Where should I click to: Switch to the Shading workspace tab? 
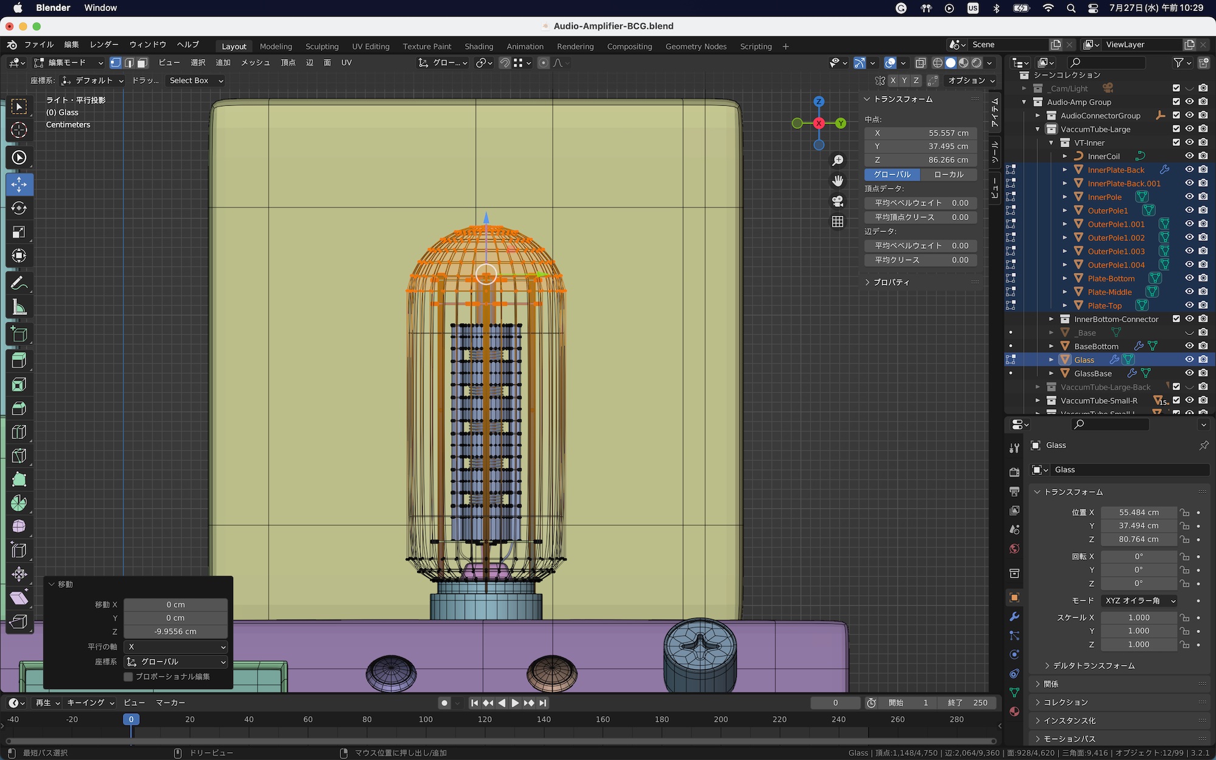point(478,46)
